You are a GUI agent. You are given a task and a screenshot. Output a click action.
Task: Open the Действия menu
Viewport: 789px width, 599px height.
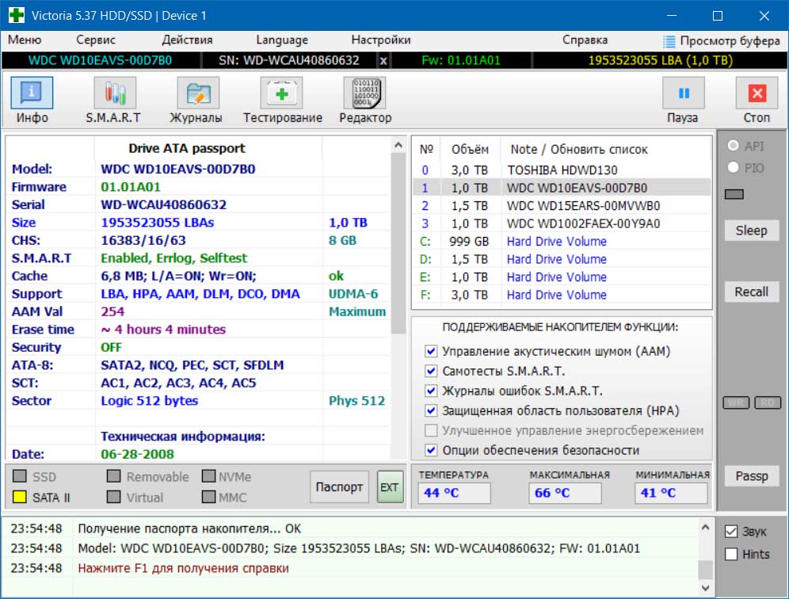click(187, 40)
